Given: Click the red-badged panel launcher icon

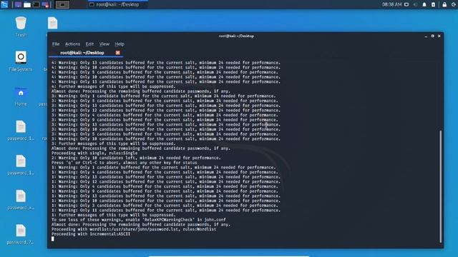Looking at the screenshot, I should pyautogui.click(x=45, y=5).
